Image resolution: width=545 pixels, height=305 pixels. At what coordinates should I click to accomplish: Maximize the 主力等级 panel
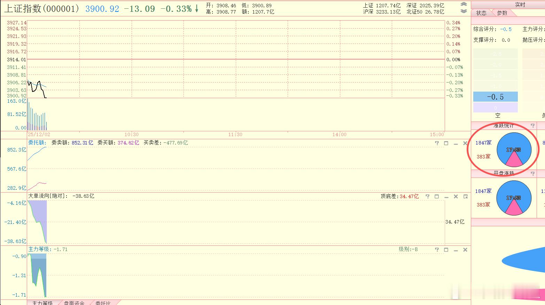tap(446, 250)
